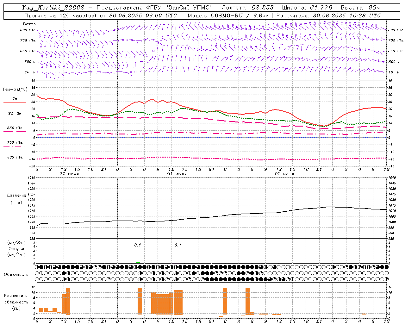The width and height of the screenshot is (405, 324).
Task: Click the (км) convective height unit label
Action: point(16,308)
